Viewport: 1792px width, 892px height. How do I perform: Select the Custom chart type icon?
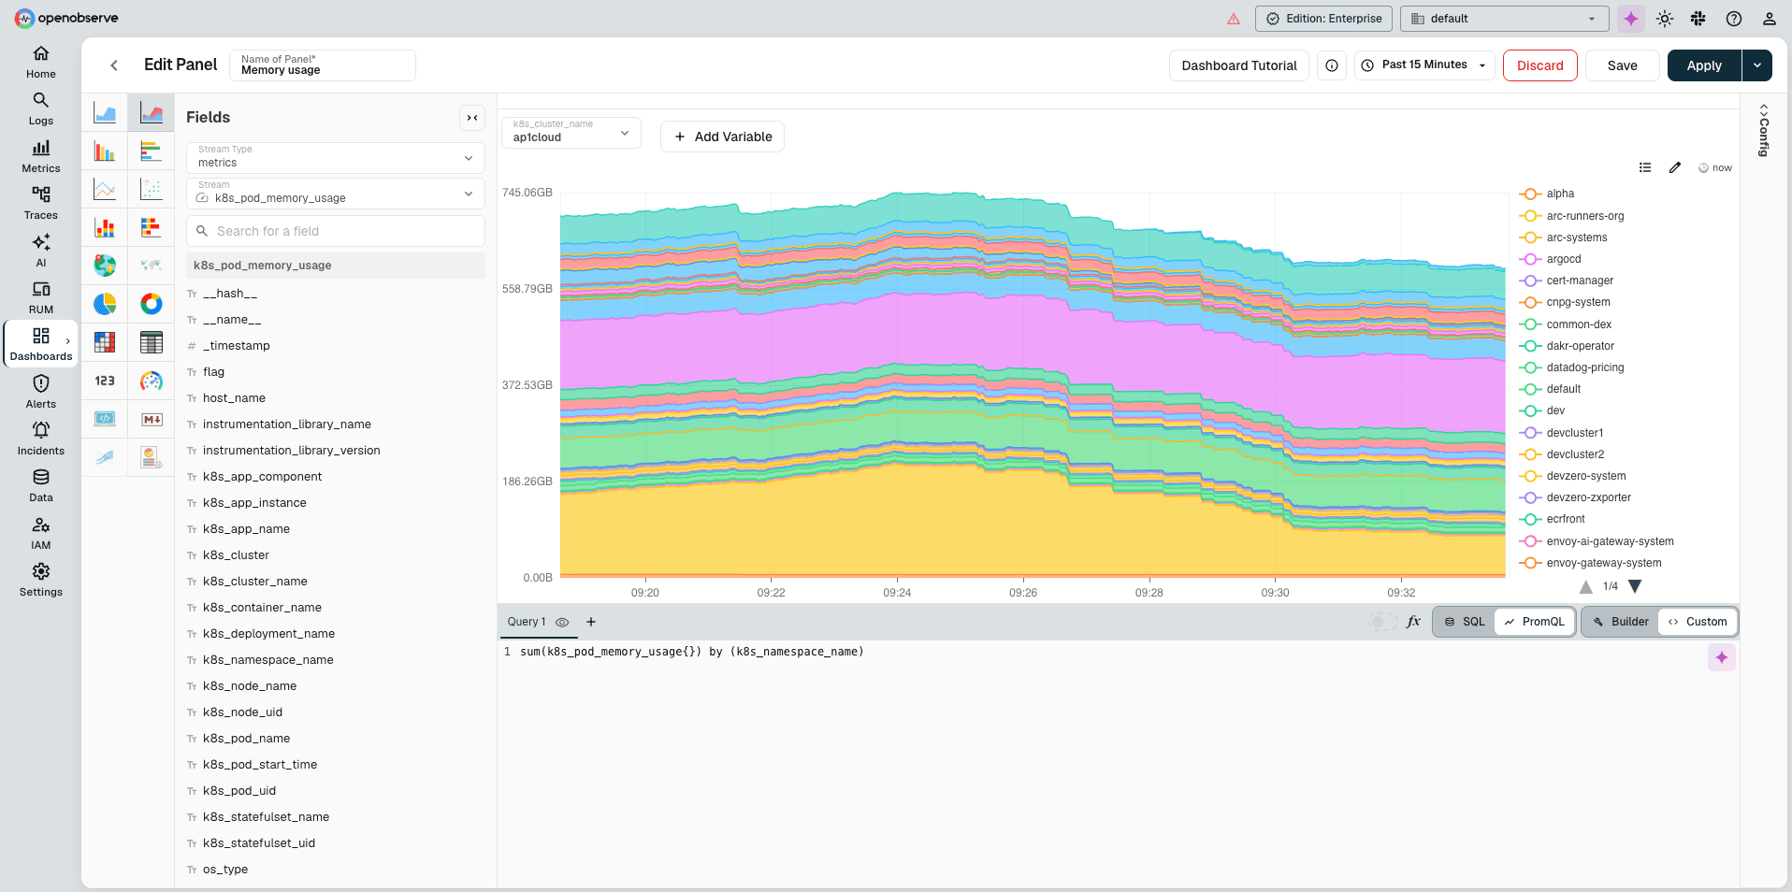point(151,457)
